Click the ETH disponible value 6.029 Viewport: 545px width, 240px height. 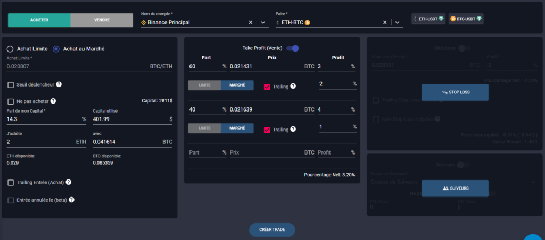tap(13, 162)
